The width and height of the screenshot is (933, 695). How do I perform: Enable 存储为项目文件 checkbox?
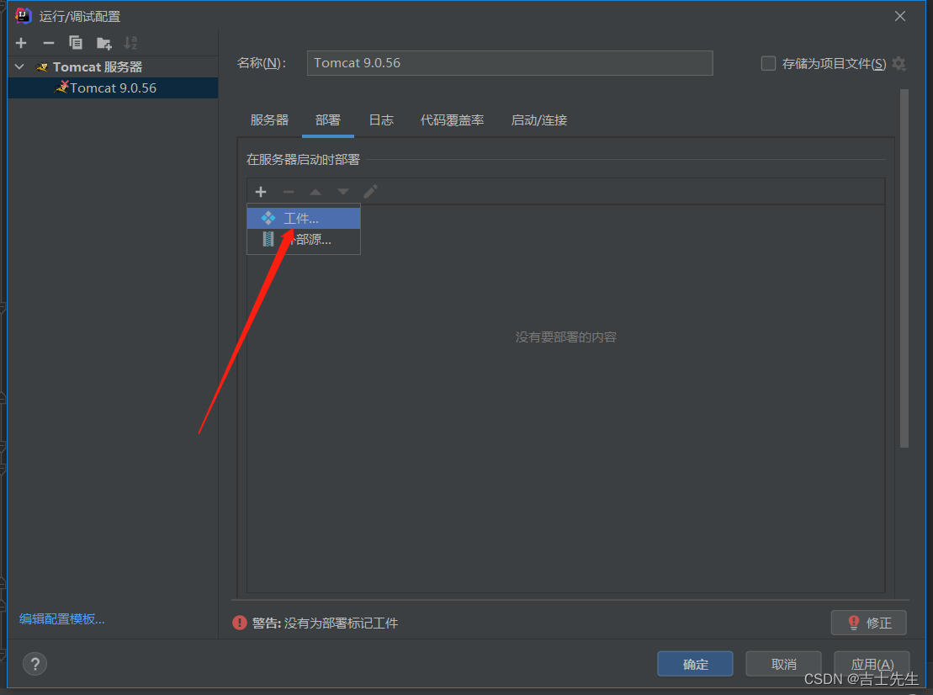[768, 63]
